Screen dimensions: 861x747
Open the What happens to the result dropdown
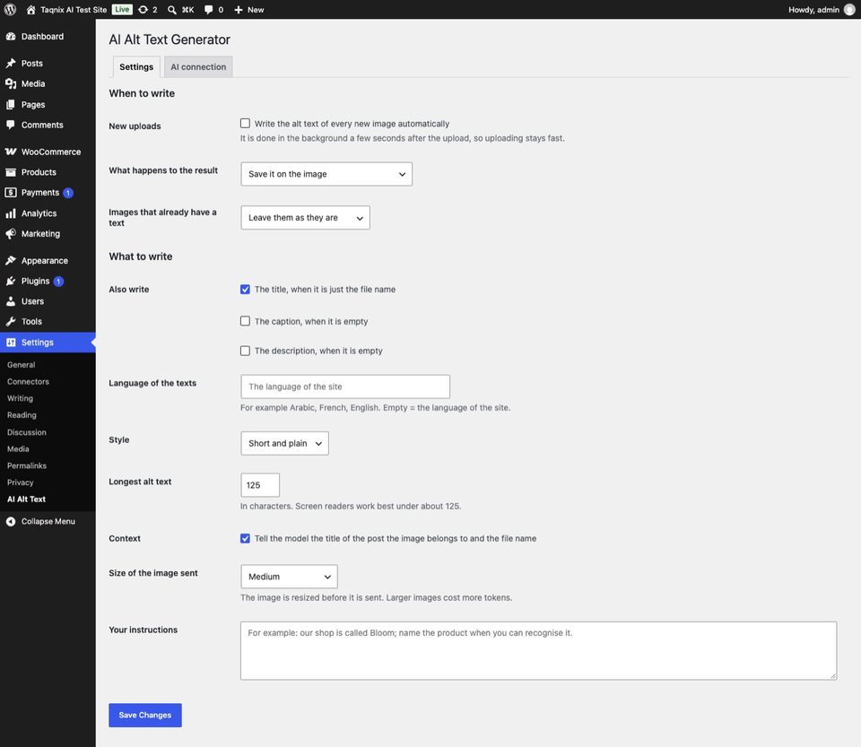(326, 174)
